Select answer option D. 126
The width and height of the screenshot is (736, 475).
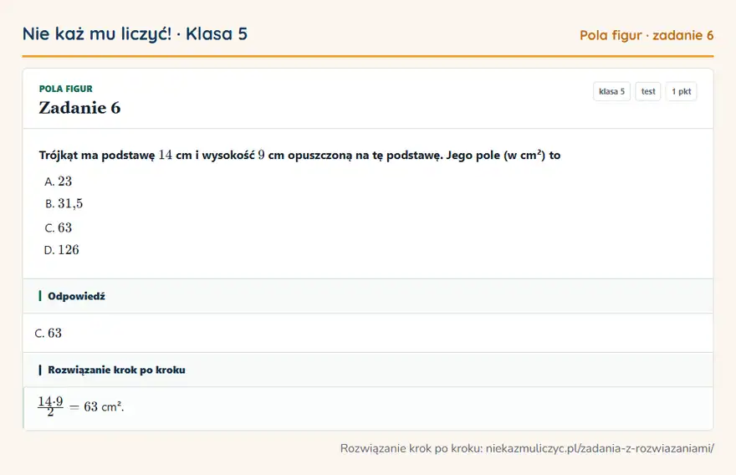pos(62,250)
